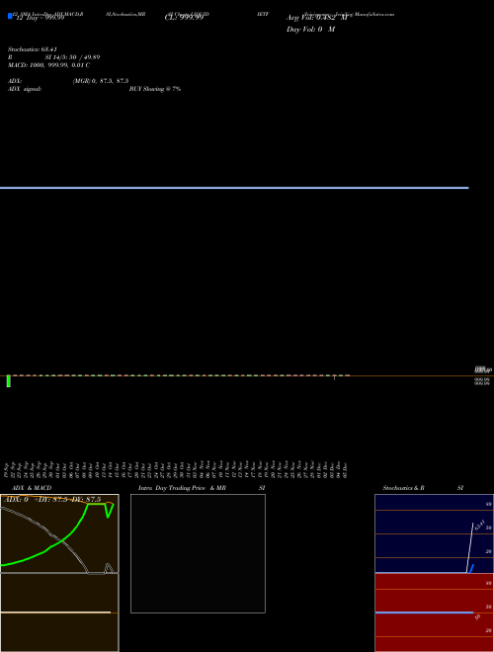Click the blue legend square at top left
Screen dimensions: 494x652
(10, 16)
